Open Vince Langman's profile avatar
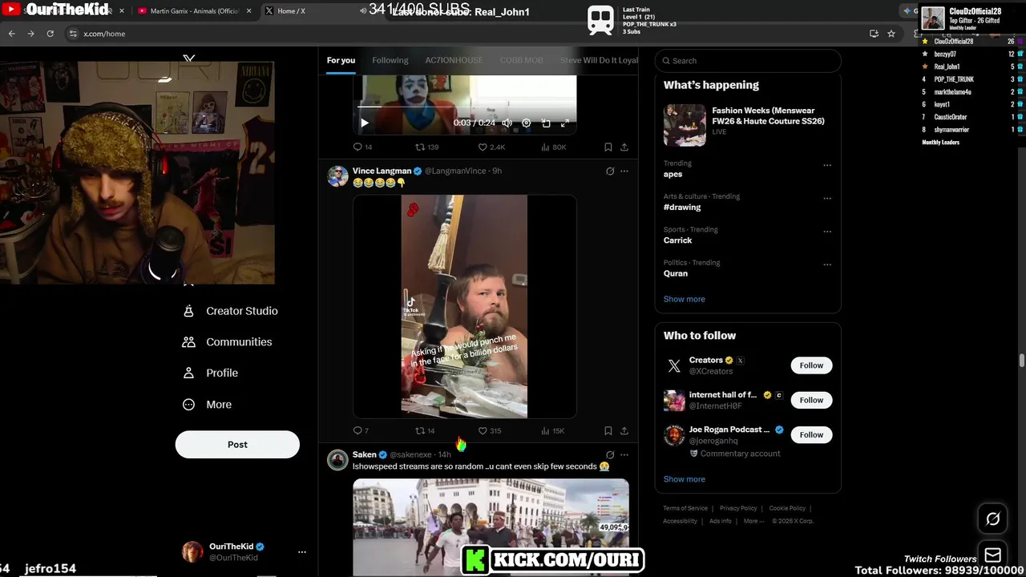 click(x=337, y=176)
